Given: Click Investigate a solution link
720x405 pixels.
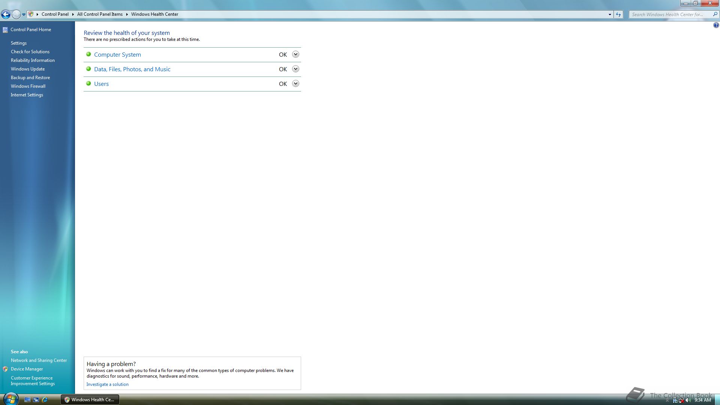Looking at the screenshot, I should (x=107, y=384).
